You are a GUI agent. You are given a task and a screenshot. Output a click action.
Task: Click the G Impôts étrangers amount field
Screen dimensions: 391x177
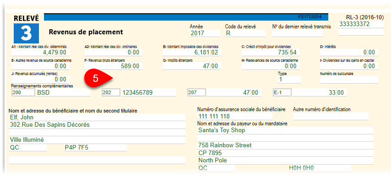tap(192, 66)
